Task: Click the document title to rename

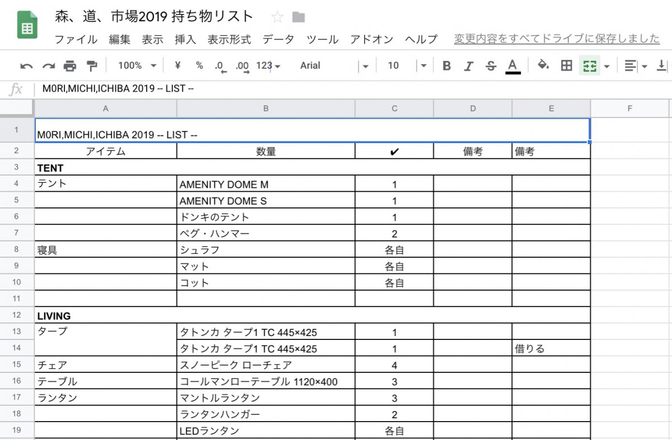Action: 154,16
